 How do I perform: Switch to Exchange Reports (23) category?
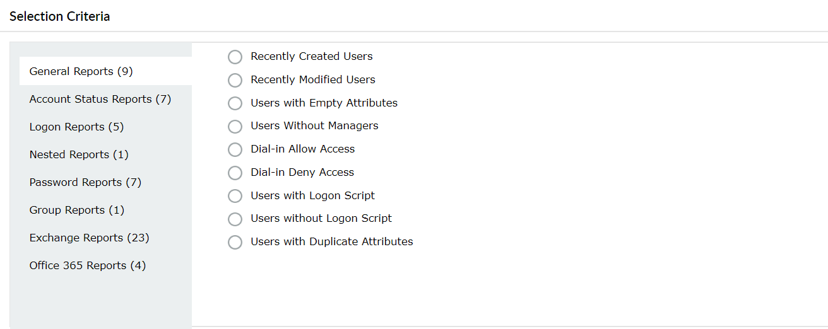click(x=89, y=238)
